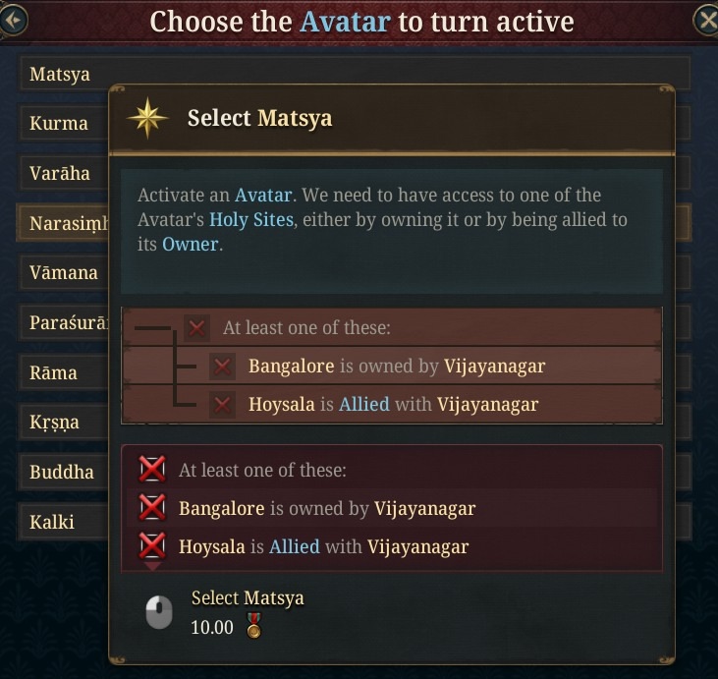This screenshot has width=718, height=679.
Task: Click the mouse left-click icon near Select Matsya
Action: (159, 612)
